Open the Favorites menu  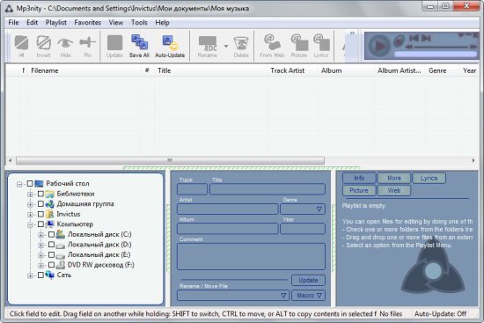point(88,23)
